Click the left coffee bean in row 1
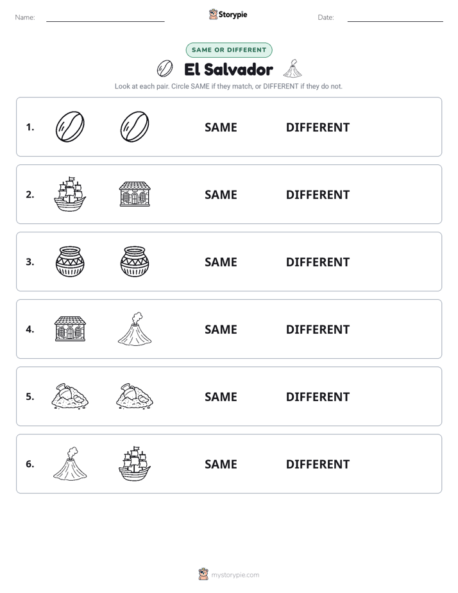Screen dimensions: 458x593 point(70,126)
